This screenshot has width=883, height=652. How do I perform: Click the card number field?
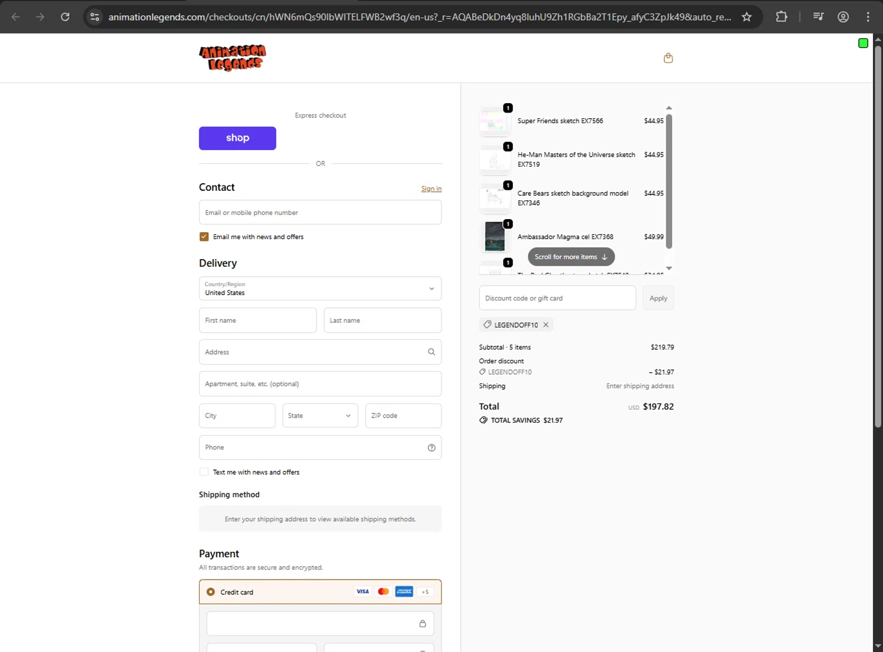pyautogui.click(x=320, y=623)
